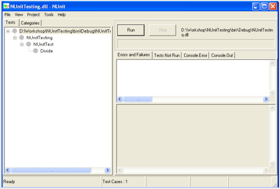
Task: Click the NUnit application icon in title bar
Action: [6, 6]
